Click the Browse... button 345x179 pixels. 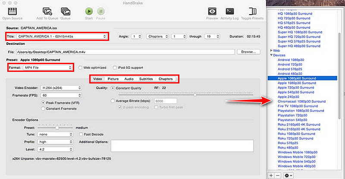[x=249, y=52]
